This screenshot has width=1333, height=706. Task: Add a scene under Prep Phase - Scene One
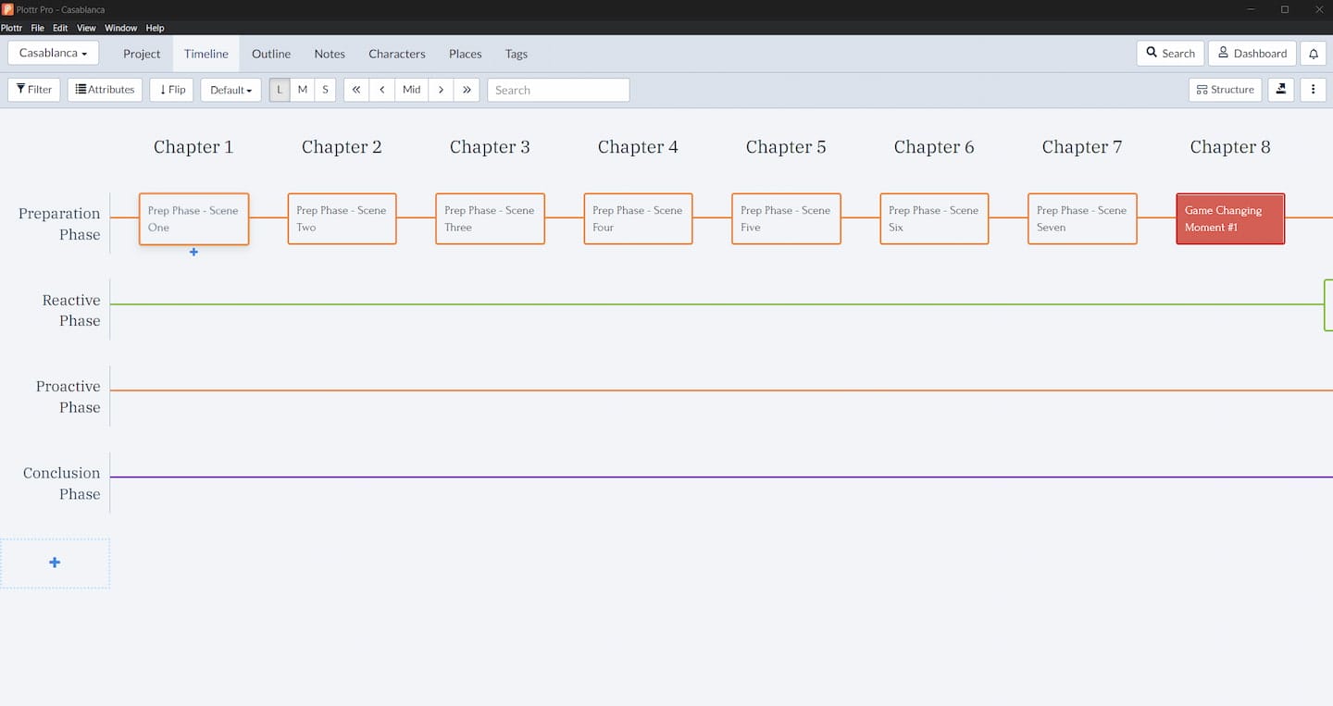[x=193, y=252]
